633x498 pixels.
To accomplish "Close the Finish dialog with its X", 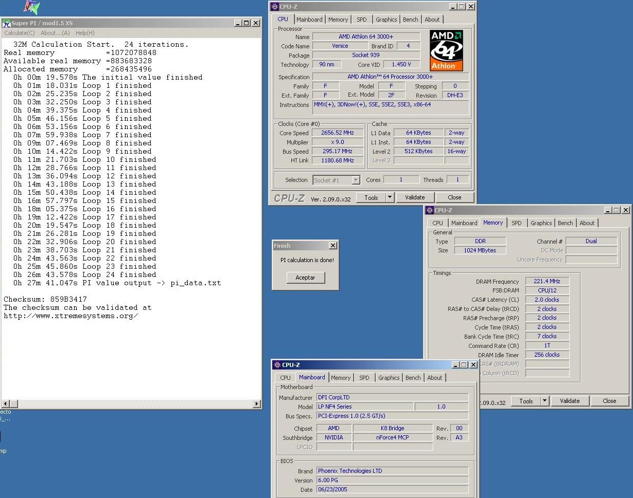I will [332, 246].
